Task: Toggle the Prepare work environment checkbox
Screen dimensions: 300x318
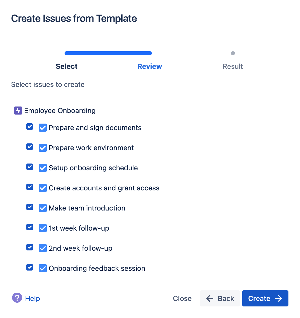Action: point(30,147)
